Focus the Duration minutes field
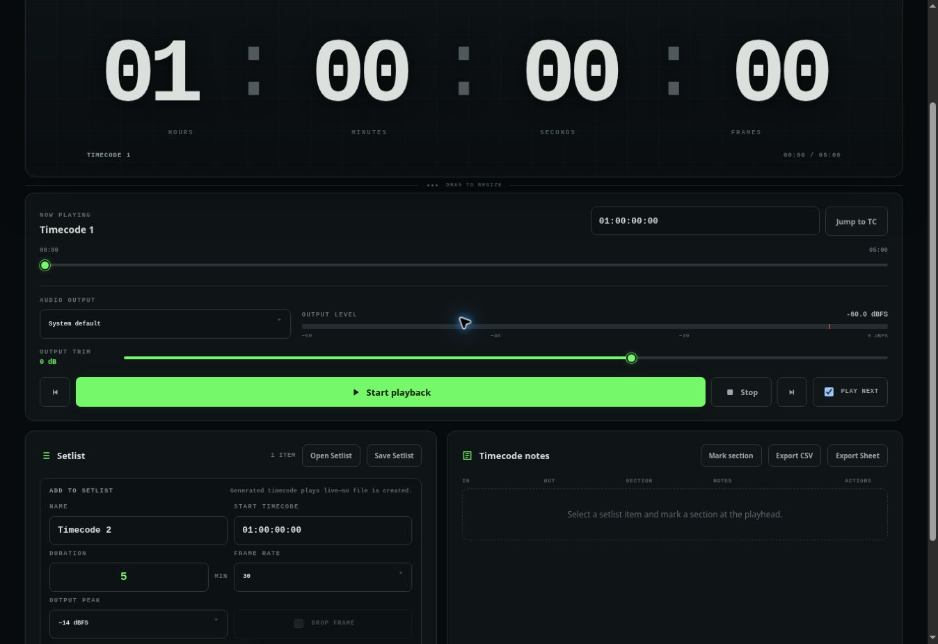 [129, 577]
